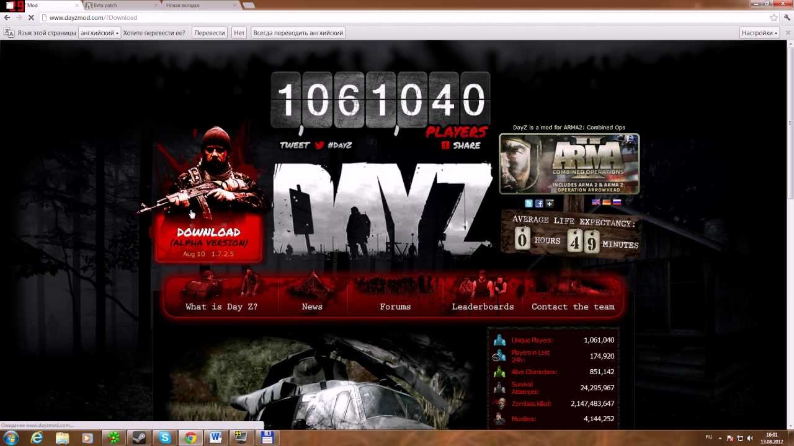Click the RU language indicator in tray
The height and width of the screenshot is (446, 794).
tap(709, 437)
